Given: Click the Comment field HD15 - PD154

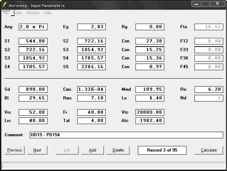Looking at the screenshot, I should (x=126, y=135).
